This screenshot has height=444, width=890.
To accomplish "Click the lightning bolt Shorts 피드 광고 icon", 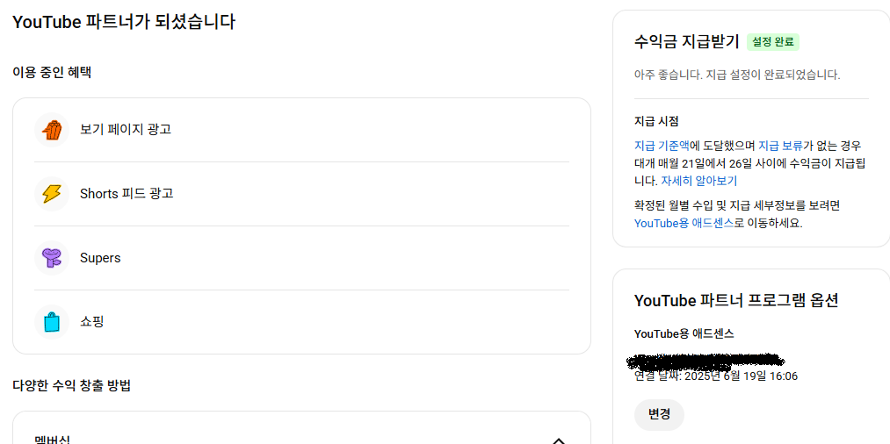I will pyautogui.click(x=53, y=194).
